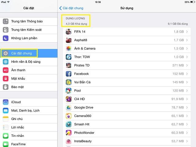Tap the Pool app icon
Image resolution: width=196 pixels, height=147 pixels.
[69, 91]
